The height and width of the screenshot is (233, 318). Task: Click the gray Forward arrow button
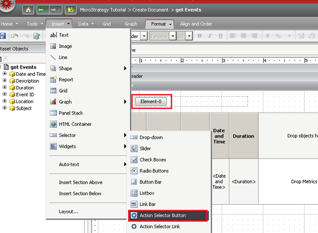(x=55, y=10)
